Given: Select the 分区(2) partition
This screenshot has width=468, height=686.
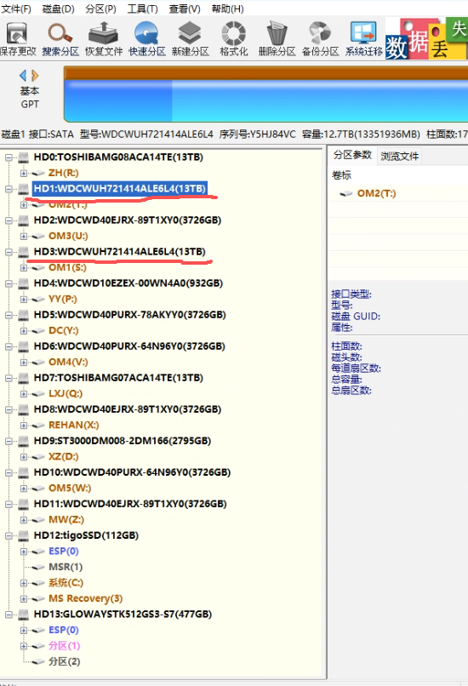Looking at the screenshot, I should [65, 661].
